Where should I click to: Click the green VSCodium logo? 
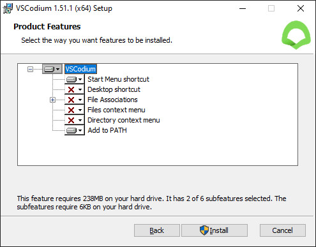(x=296, y=35)
